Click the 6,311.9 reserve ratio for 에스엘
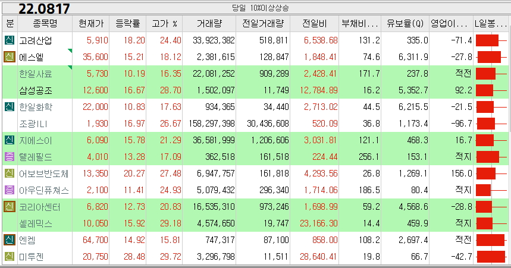 click(x=413, y=57)
